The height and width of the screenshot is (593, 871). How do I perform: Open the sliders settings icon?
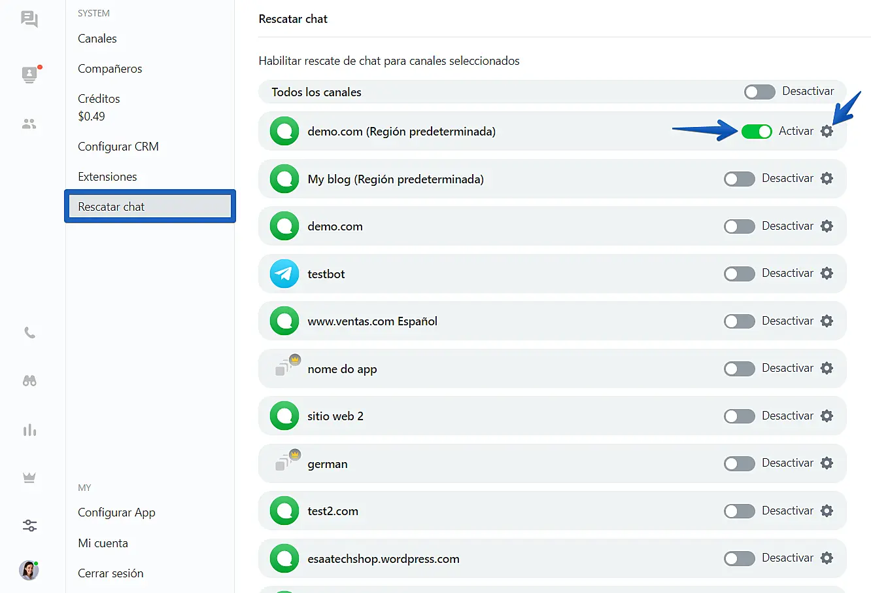[x=29, y=526]
